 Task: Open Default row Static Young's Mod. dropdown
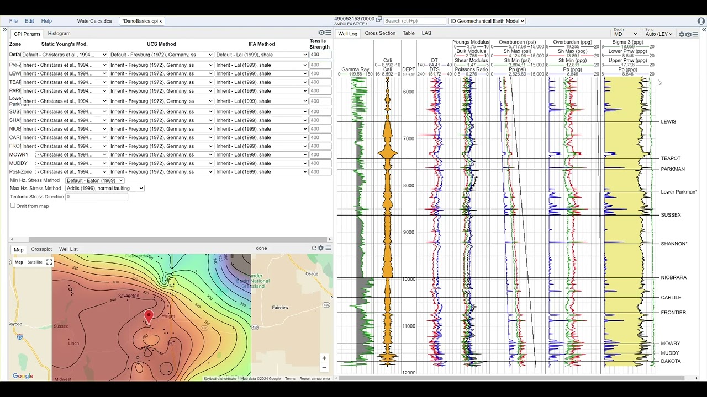point(64,55)
